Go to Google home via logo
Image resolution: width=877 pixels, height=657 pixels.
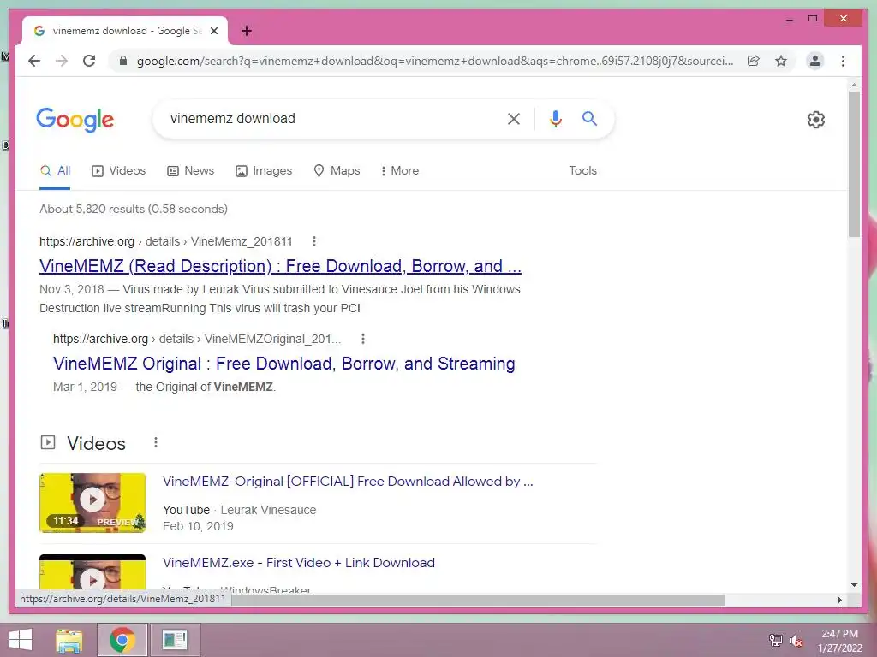[75, 120]
